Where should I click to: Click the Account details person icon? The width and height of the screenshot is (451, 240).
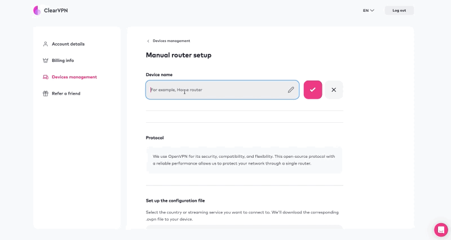[x=46, y=44]
